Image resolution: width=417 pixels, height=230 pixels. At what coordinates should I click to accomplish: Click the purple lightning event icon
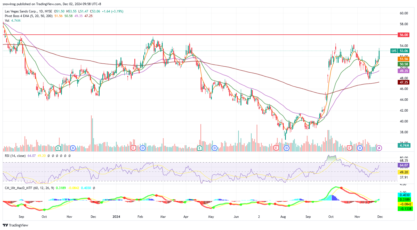tap(379, 148)
